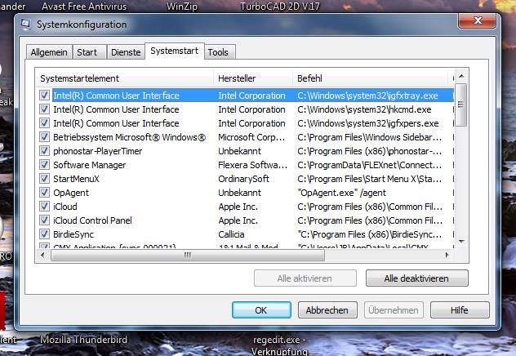Select the Flexera Softwa... manufacturer cell
The height and width of the screenshot is (356, 516).
point(252,164)
